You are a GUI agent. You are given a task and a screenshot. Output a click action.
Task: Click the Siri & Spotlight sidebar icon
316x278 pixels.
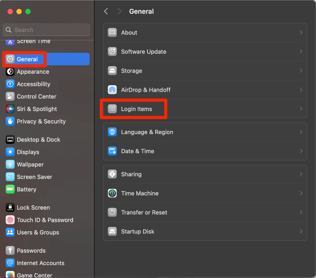click(10, 109)
